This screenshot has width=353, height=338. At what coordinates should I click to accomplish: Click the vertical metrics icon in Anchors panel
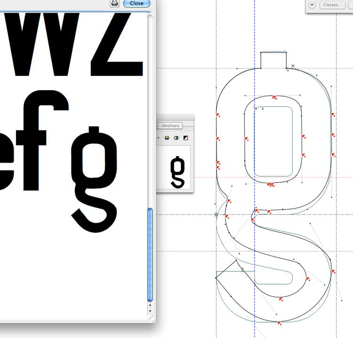click(176, 138)
